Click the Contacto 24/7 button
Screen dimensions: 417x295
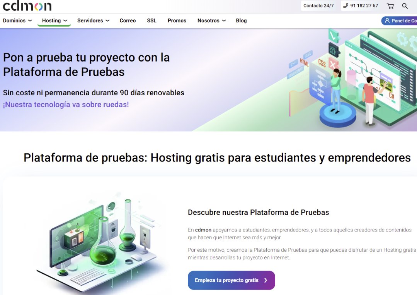coord(318,5)
